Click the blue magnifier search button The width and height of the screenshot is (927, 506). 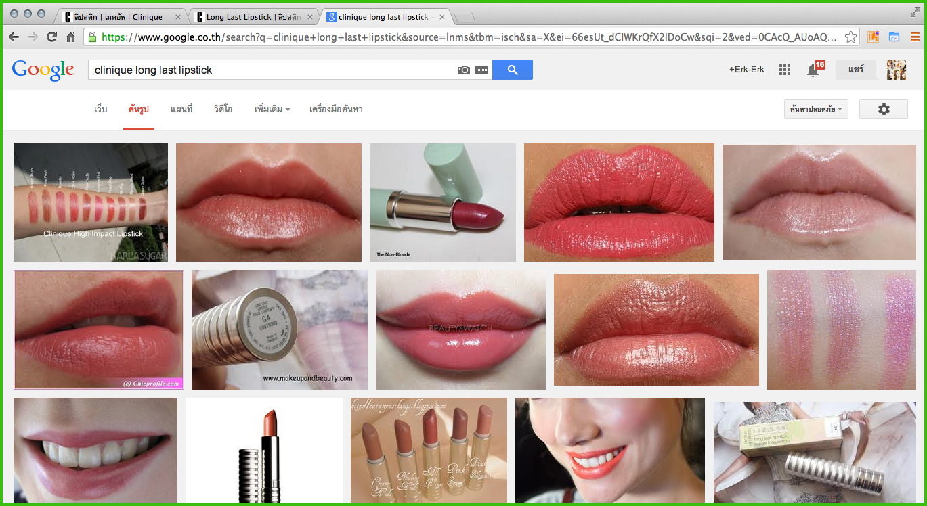point(513,70)
